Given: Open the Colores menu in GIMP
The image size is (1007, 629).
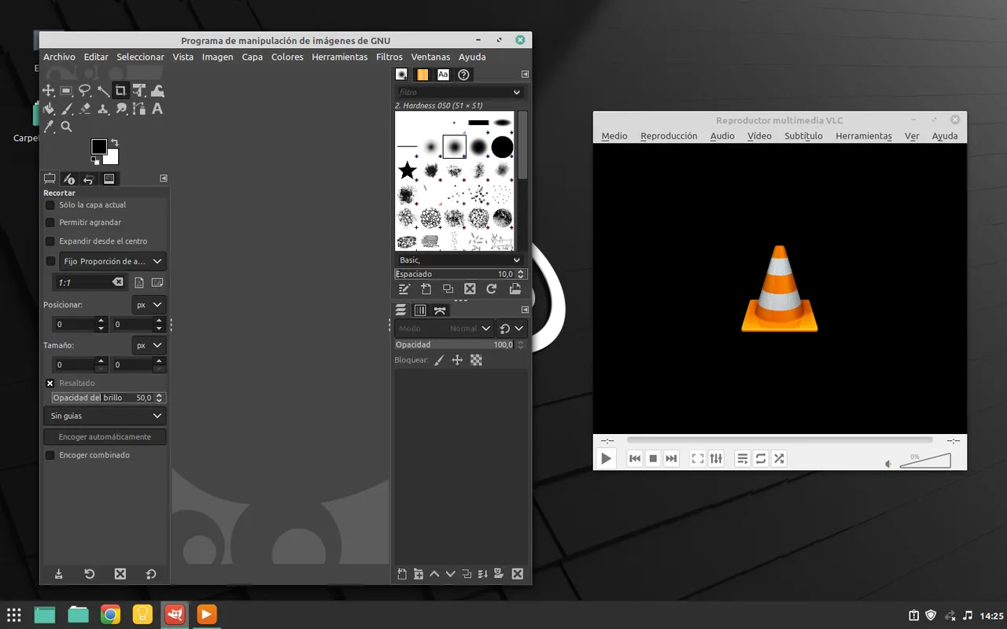Looking at the screenshot, I should click(x=287, y=57).
